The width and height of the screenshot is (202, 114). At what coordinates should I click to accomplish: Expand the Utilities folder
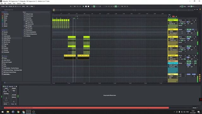23,36
